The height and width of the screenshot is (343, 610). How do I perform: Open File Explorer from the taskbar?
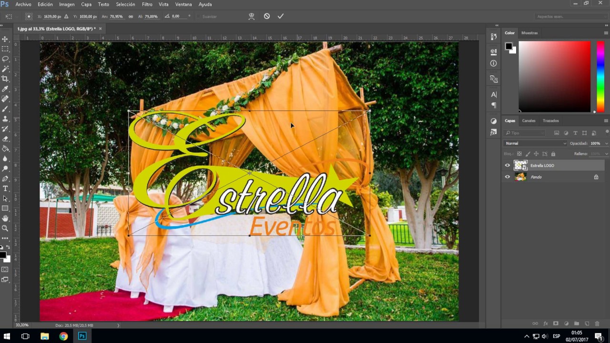coord(45,336)
